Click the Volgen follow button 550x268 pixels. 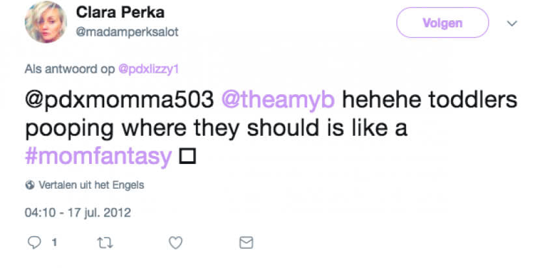coord(442,23)
